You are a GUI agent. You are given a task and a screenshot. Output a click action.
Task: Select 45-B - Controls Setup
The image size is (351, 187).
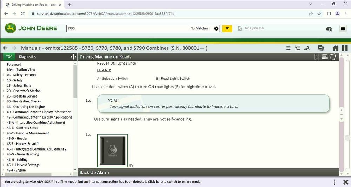pyautogui.click(x=22, y=128)
